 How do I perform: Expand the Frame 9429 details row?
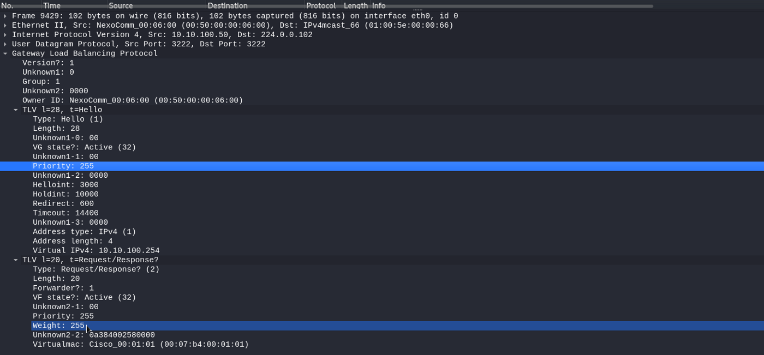[x=5, y=16]
